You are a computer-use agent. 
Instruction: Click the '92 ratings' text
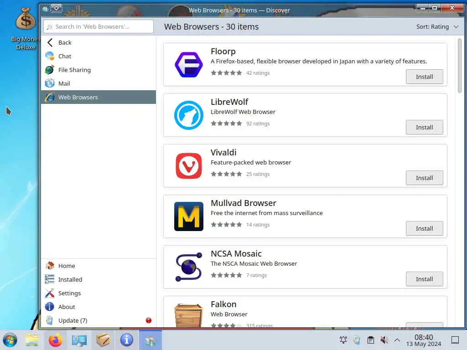258,124
